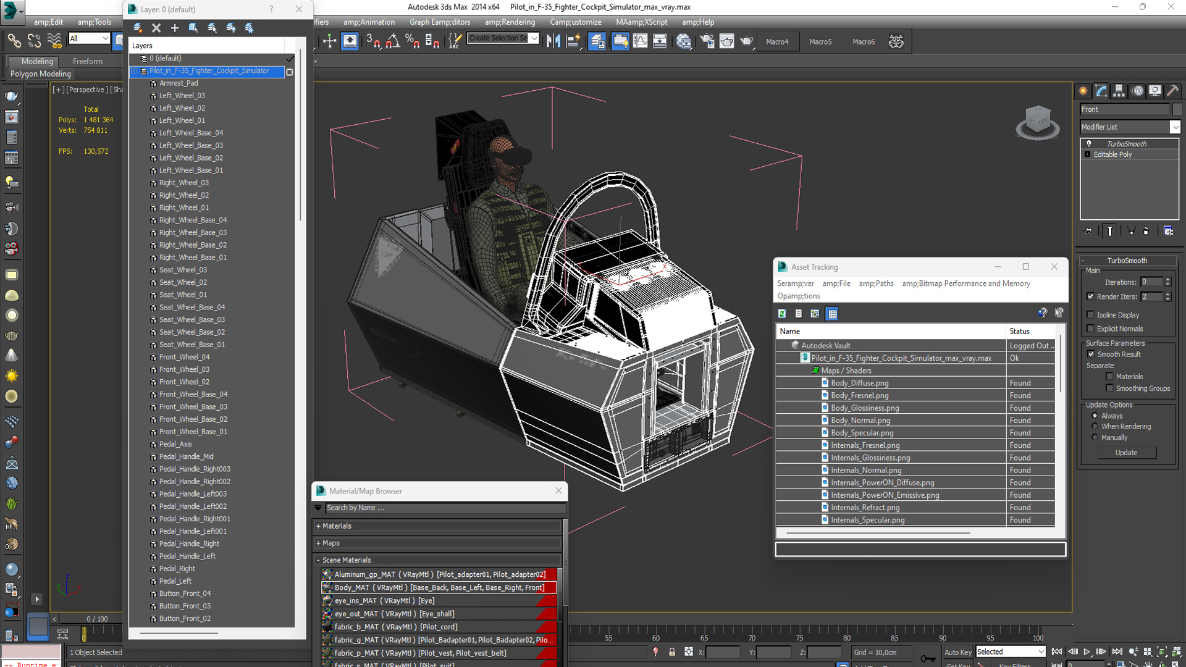Click Edit Named Selection Sets icon
The image size is (1186, 667).
[455, 41]
